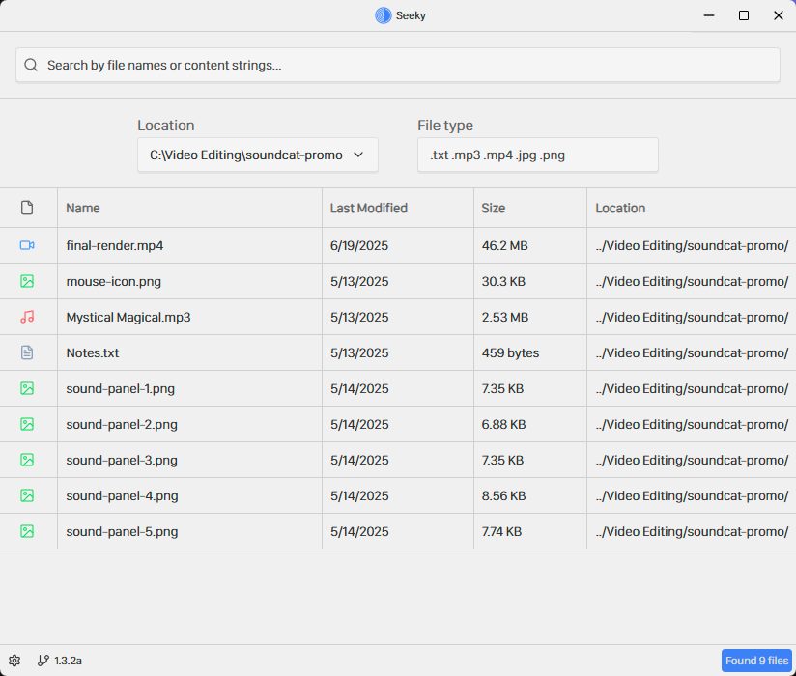
Task: Close the Seeky window
Action: click(x=779, y=15)
